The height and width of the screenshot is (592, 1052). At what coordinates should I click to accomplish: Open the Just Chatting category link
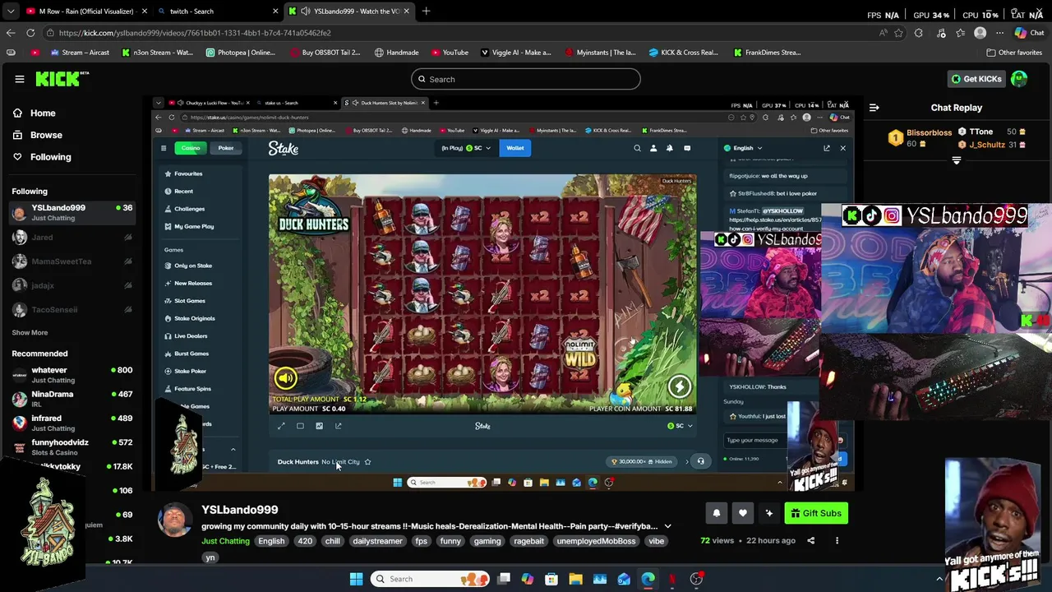225,541
